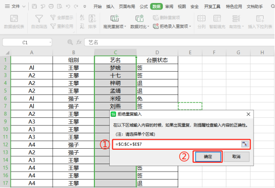
Task: Click cell 免 in row 6
Action: (x=157, y=98)
